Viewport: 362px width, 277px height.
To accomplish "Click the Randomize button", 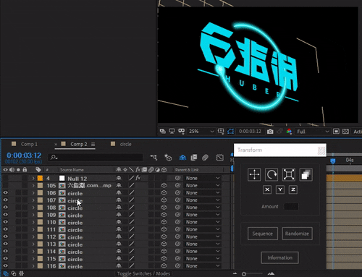I will click(x=297, y=234).
